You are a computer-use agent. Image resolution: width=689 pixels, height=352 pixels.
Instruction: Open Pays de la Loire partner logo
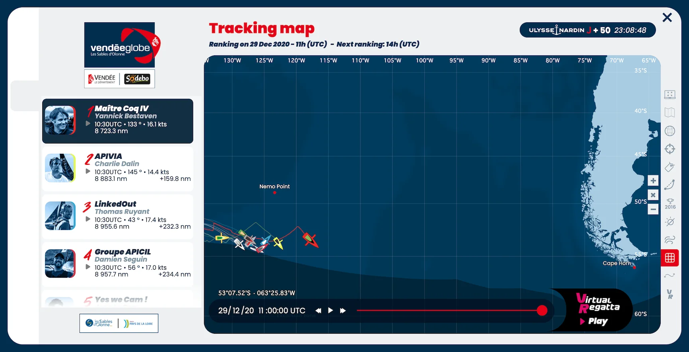click(x=138, y=323)
